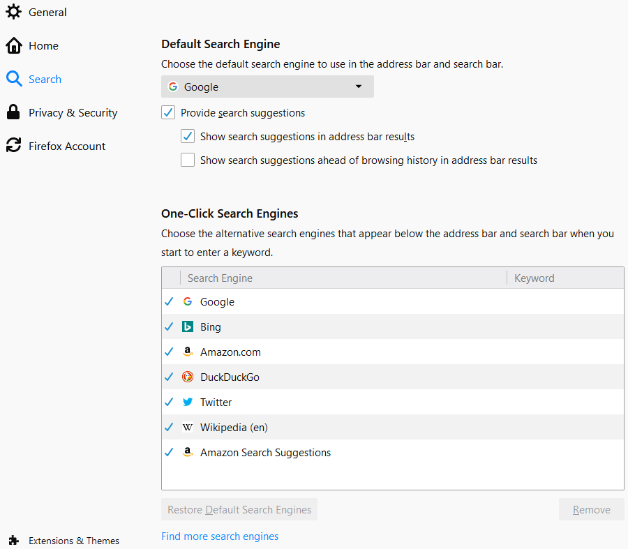
Task: Open the Privacy & Security category
Action: tap(73, 113)
